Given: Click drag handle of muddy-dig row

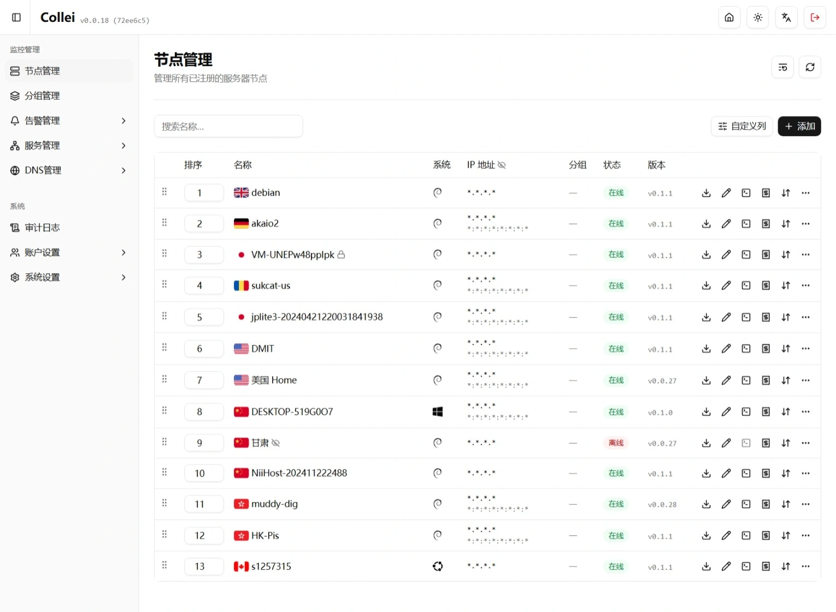Looking at the screenshot, I should pyautogui.click(x=164, y=503).
